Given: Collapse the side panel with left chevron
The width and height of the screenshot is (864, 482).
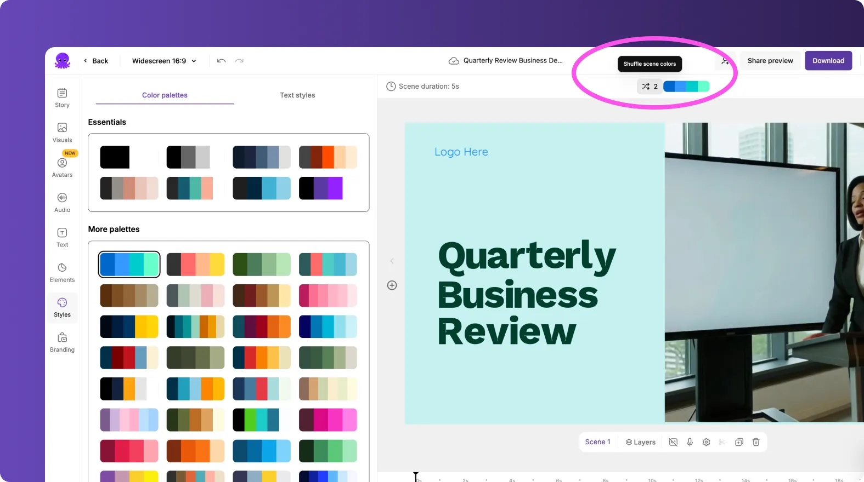Looking at the screenshot, I should pyautogui.click(x=392, y=261).
